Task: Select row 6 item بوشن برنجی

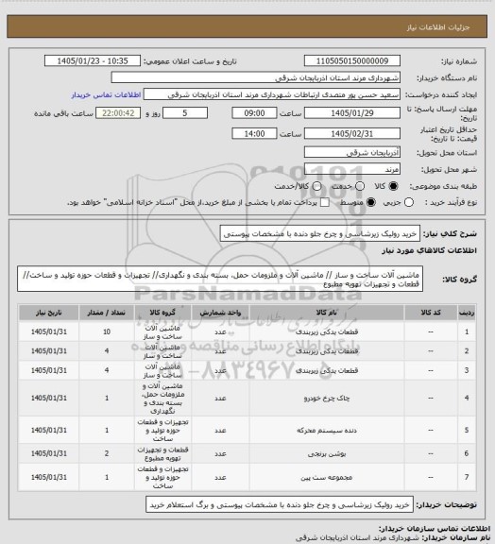Action: coord(327,453)
